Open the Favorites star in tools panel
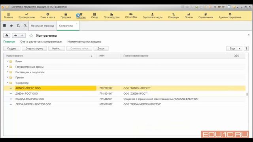Viewport: 253px width, 142px height. (11, 26)
